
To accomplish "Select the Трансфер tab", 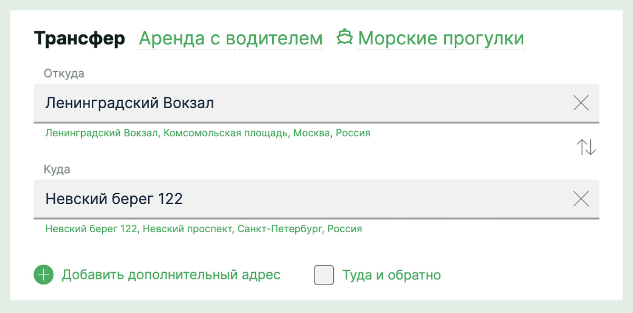I will coord(80,37).
